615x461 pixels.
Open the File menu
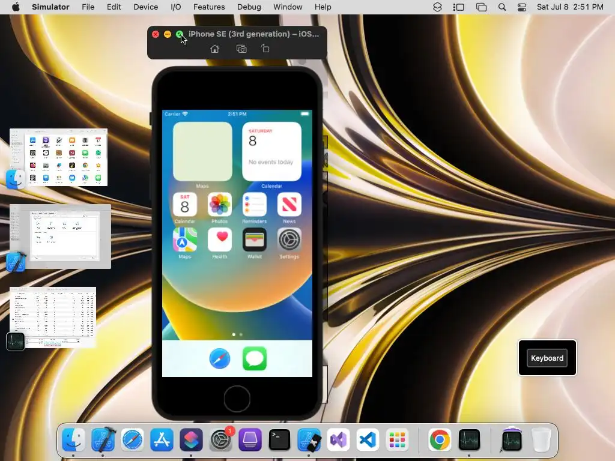click(88, 7)
